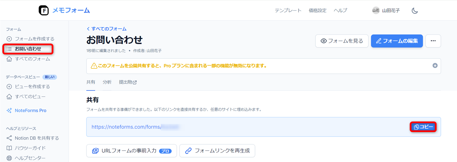
Task: Expand the Pro plan warning banner arrow
Action: tap(435, 66)
